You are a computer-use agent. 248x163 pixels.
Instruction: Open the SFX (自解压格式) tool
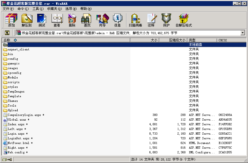(184, 20)
